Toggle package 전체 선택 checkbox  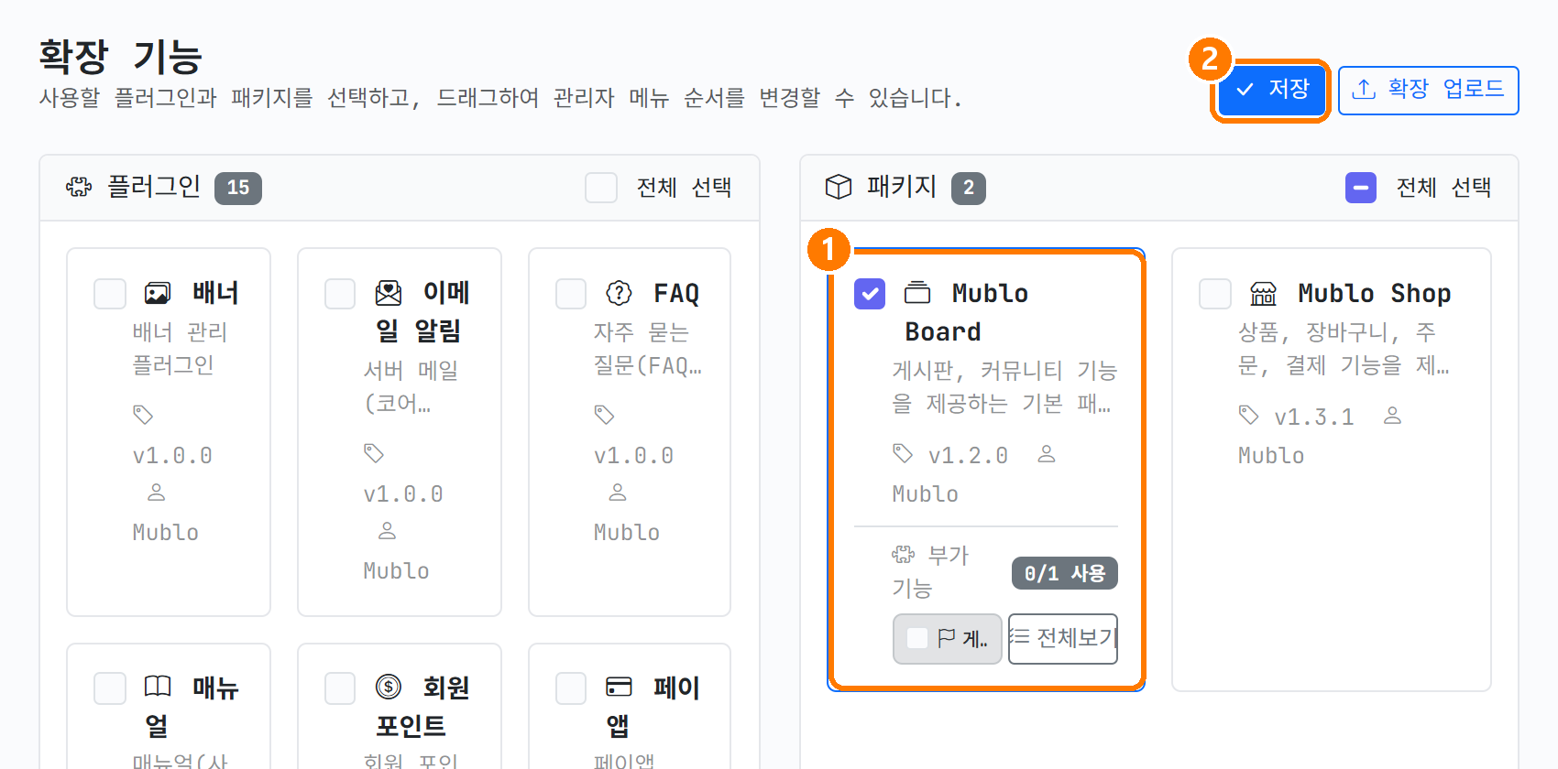tap(1361, 188)
